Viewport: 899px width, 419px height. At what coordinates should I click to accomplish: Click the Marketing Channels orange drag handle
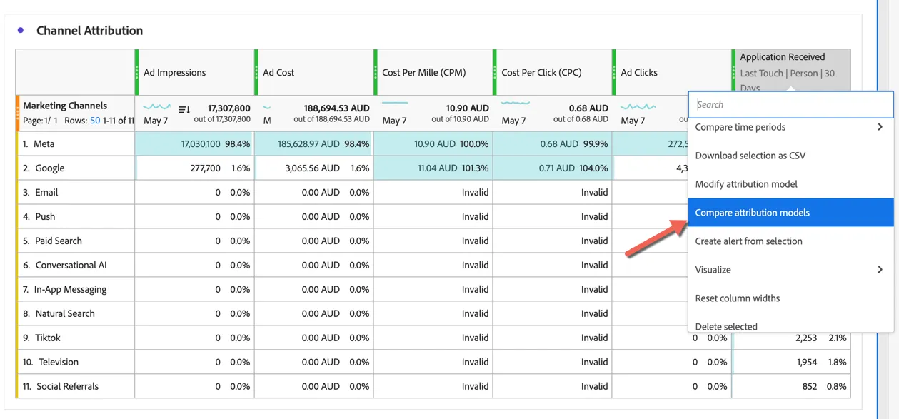coord(18,113)
